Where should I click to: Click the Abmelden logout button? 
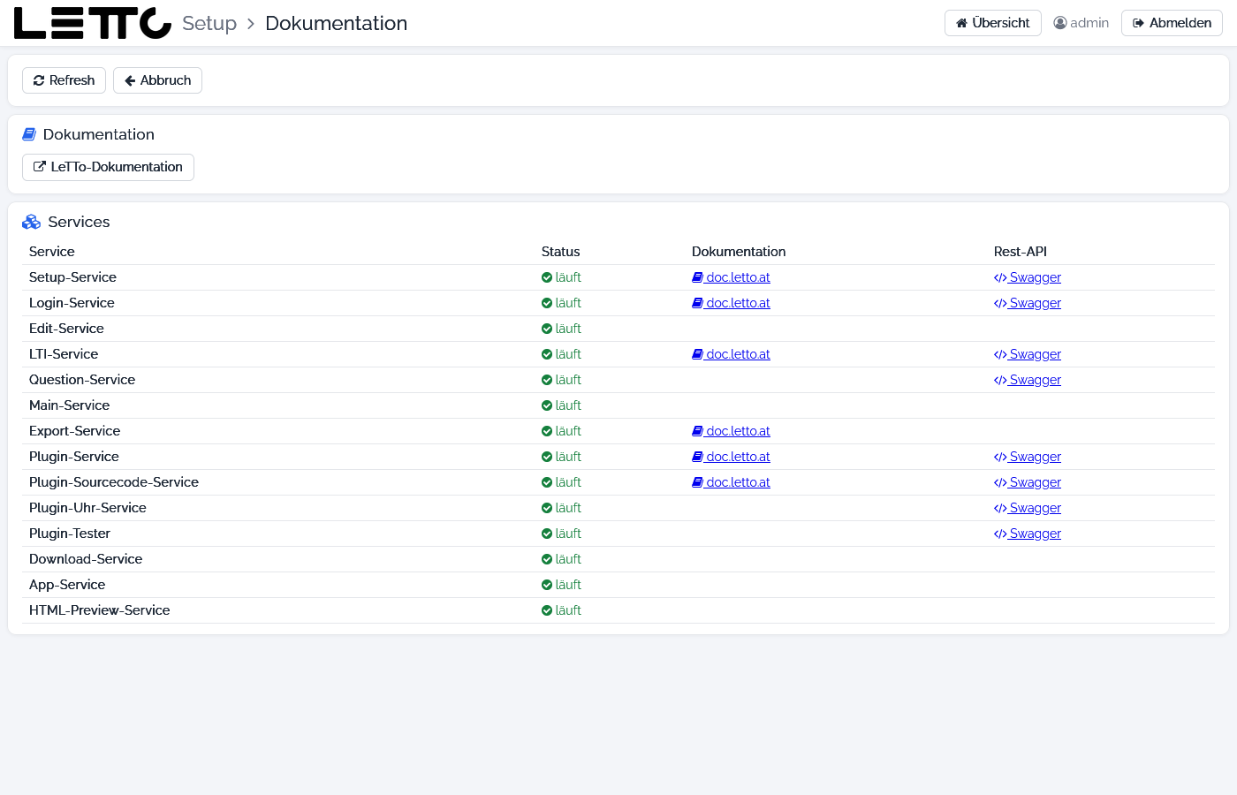(1172, 23)
